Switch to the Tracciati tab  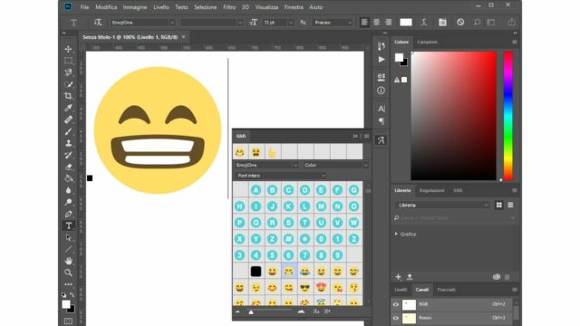(446, 290)
